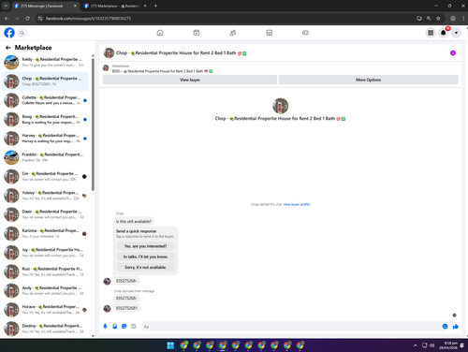468x352 pixels.
Task: Click the browser back button
Action: 7,19
